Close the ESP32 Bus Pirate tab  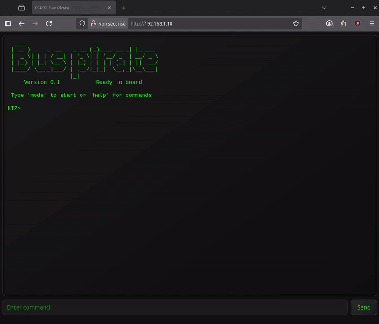pyautogui.click(x=109, y=8)
